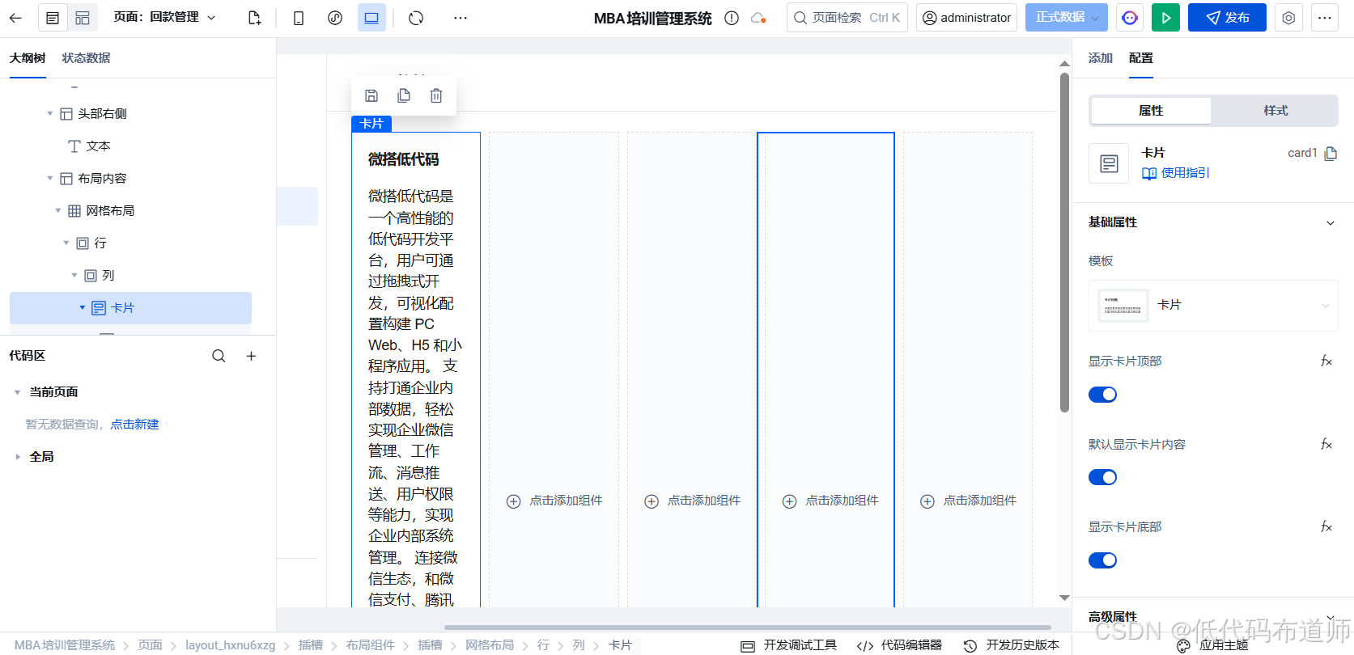Click layout_hxnu6xzg in breadcrumb
The image size is (1354, 655).
pos(231,645)
